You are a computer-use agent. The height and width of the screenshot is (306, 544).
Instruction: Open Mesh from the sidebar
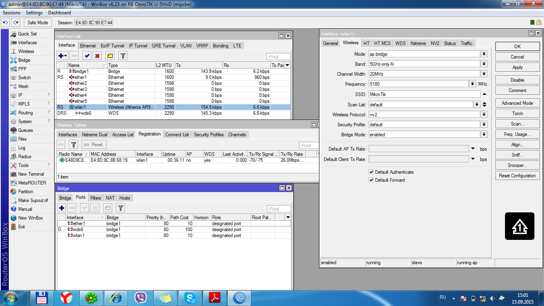pyautogui.click(x=23, y=86)
